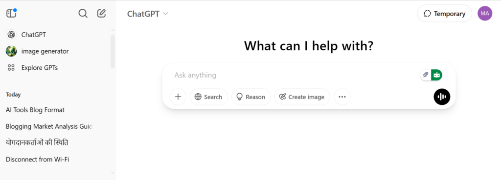Click the plus attach icon in the prompt box
501x180 pixels.
178,97
